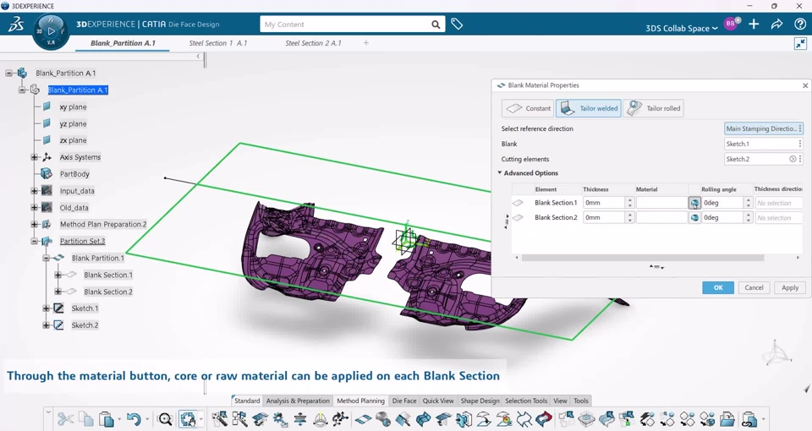Viewport: 812px width, 431px height.
Task: Click the dialog horizontal scrollbar
Action: click(x=643, y=257)
